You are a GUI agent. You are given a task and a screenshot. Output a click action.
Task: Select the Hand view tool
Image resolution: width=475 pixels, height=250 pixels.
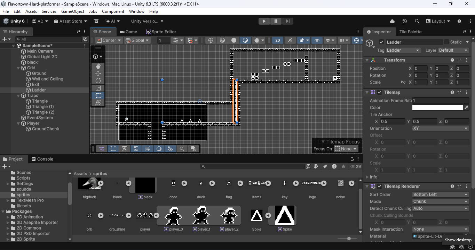point(98,66)
